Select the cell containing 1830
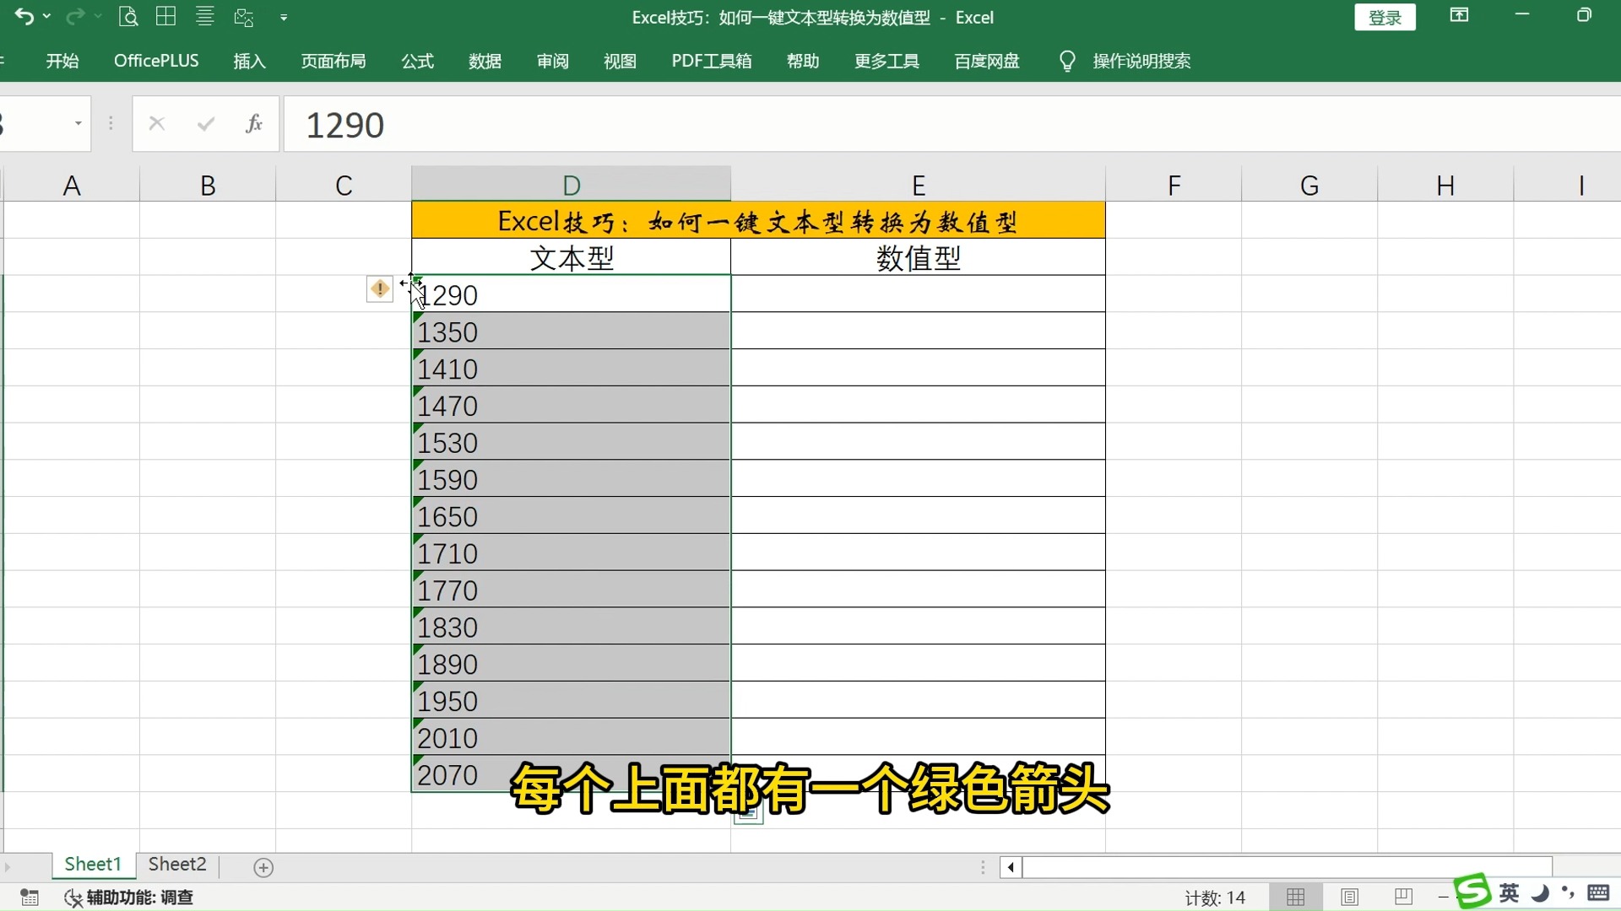 (572, 627)
